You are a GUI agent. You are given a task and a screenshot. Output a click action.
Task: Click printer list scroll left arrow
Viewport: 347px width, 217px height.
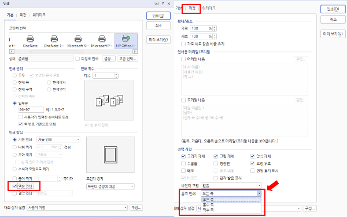click(x=12, y=52)
